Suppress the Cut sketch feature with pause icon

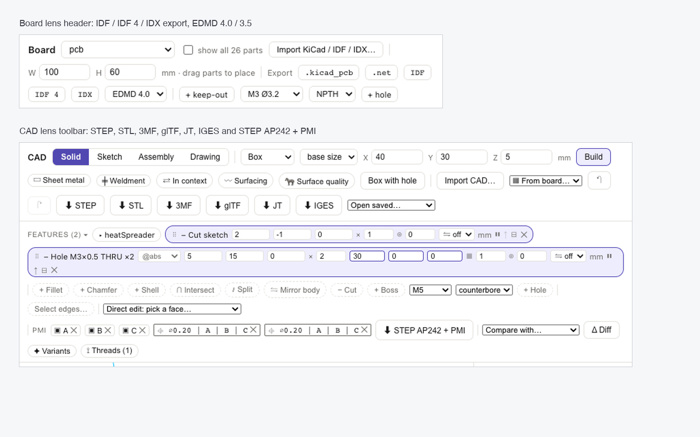click(x=497, y=235)
